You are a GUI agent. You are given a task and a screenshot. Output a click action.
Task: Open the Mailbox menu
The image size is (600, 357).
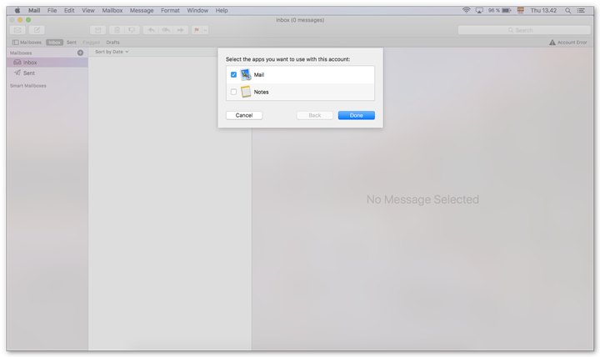[112, 10]
